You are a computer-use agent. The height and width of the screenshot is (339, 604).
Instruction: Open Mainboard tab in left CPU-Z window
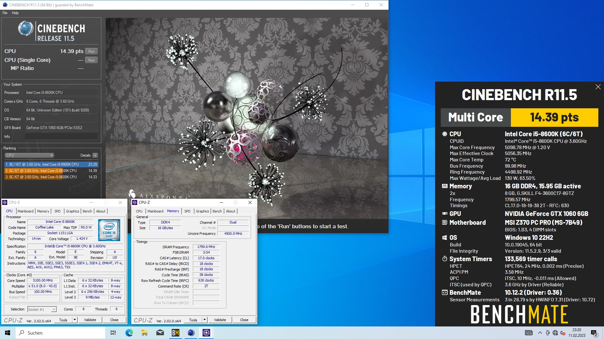click(25, 211)
